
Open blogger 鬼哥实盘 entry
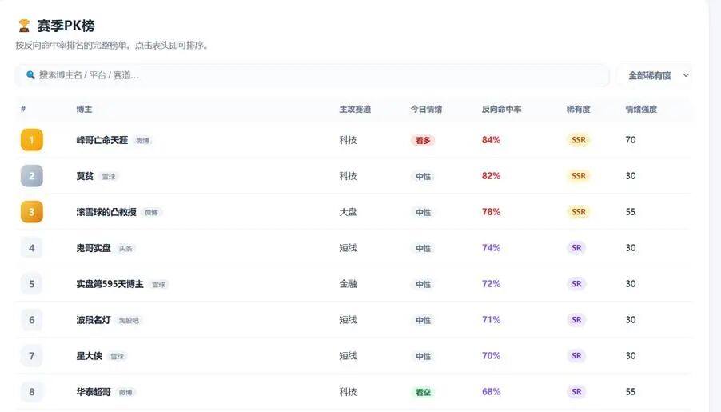point(94,248)
